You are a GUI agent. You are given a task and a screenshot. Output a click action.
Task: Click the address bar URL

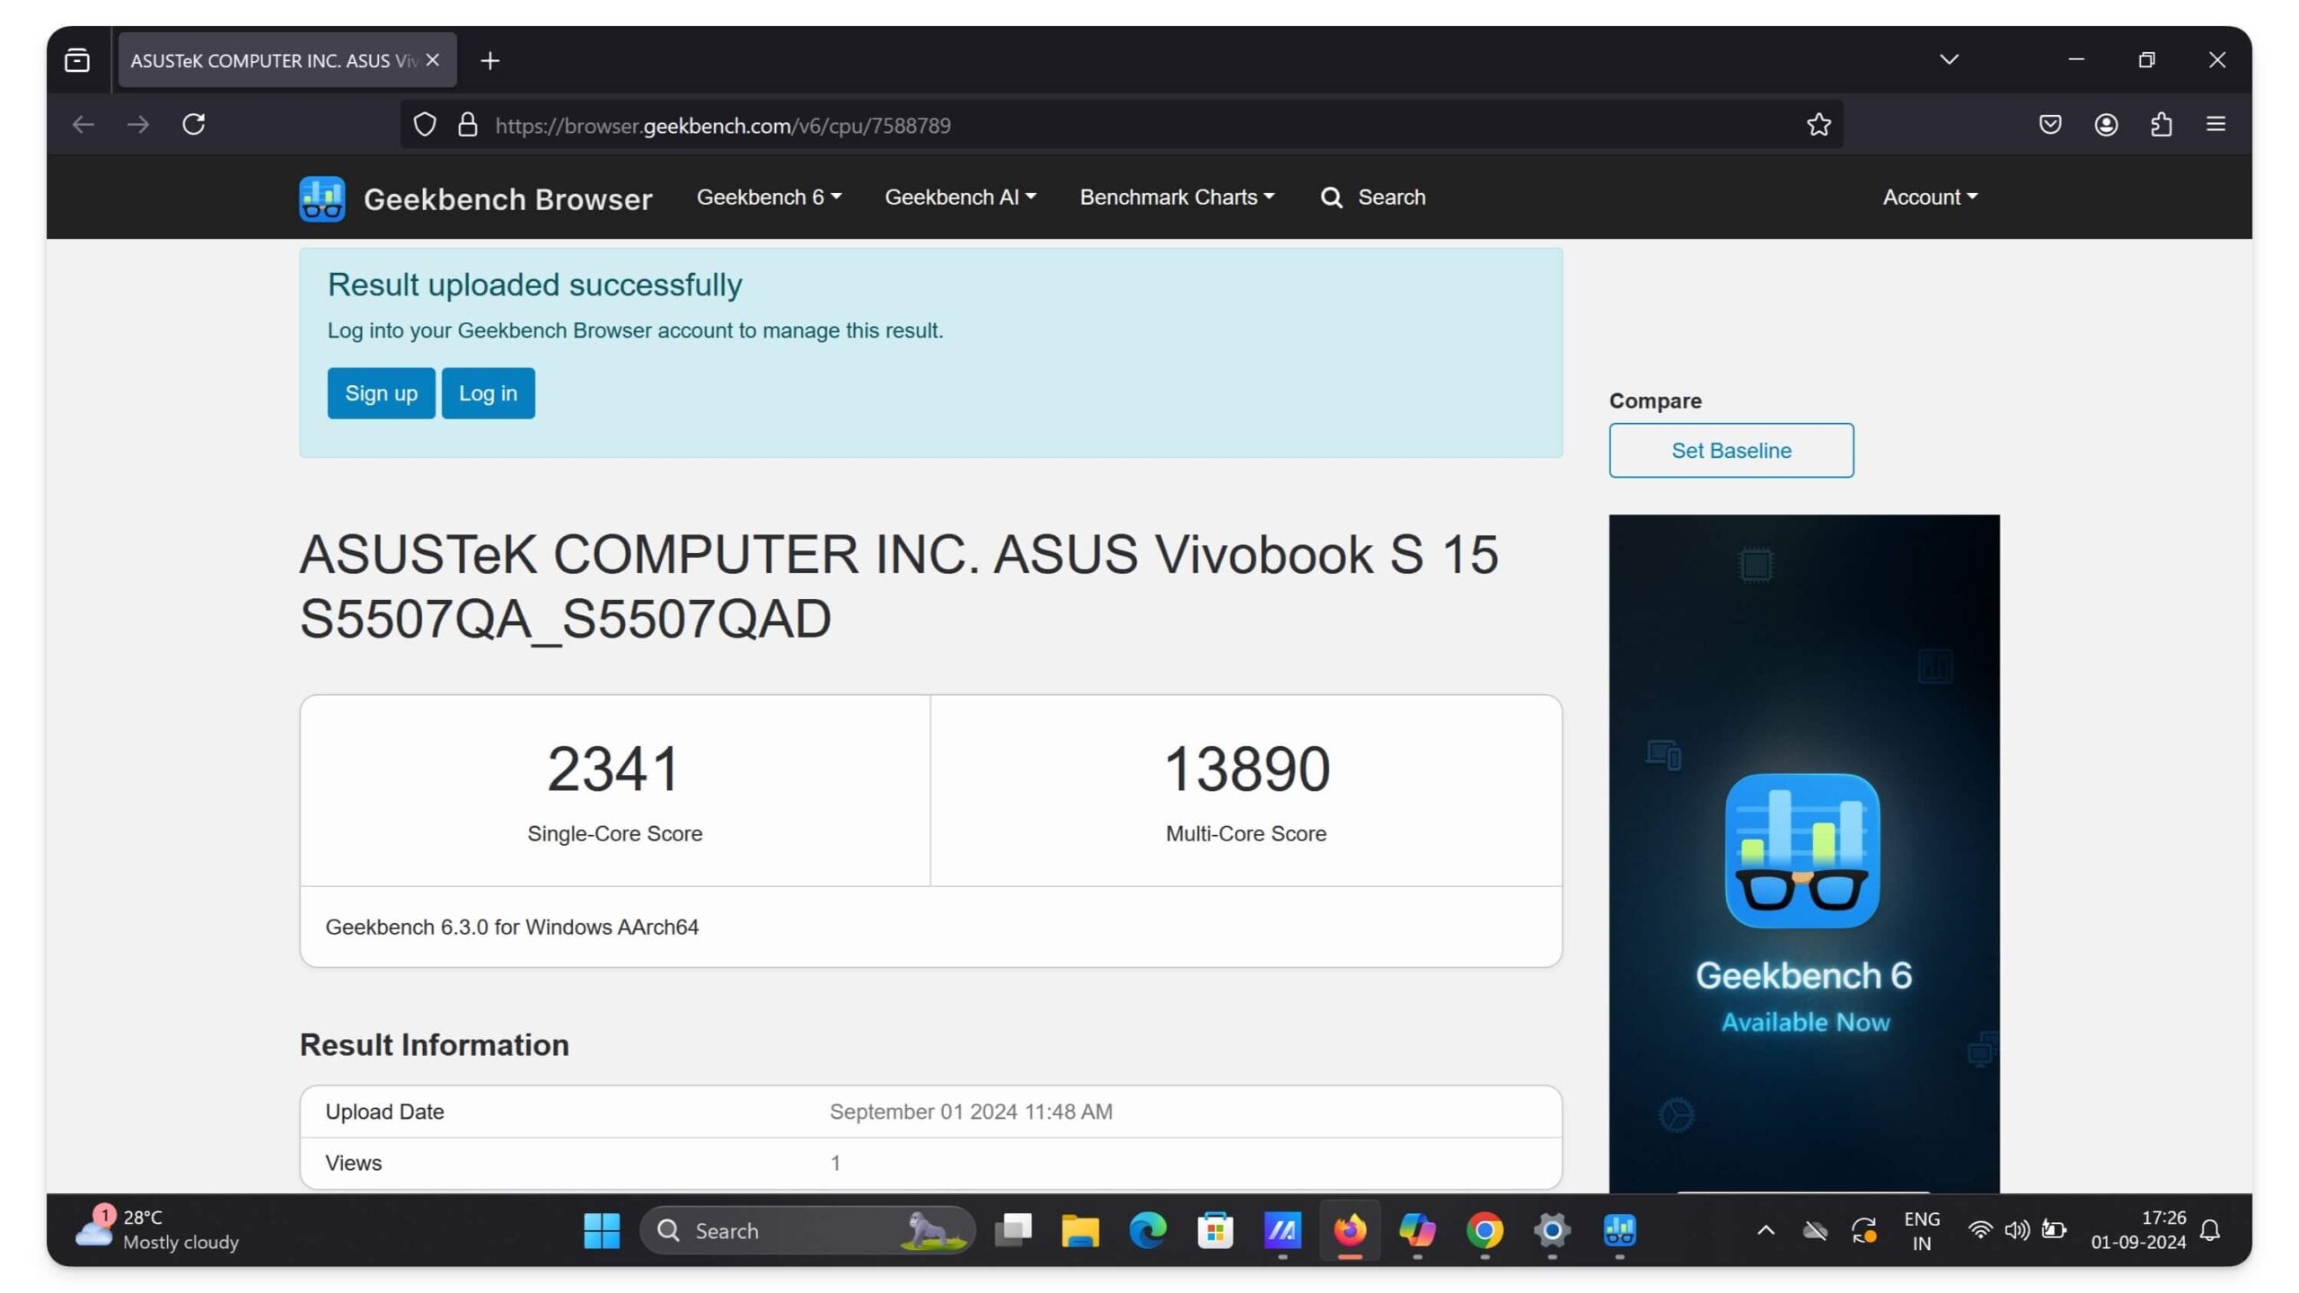[x=724, y=125]
